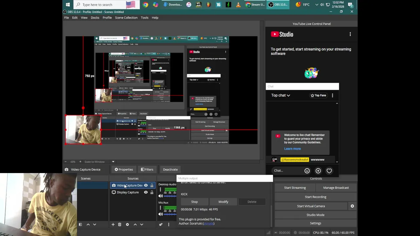
Task: Zoom in preview with plus button
Action: coord(80,162)
